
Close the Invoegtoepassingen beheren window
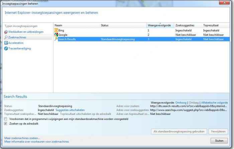coord(224,3)
